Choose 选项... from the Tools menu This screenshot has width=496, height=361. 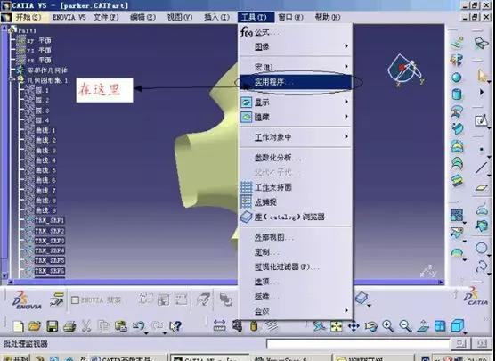295,282
